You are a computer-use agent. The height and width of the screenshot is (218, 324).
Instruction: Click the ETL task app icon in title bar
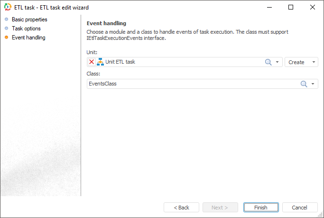tap(8, 8)
